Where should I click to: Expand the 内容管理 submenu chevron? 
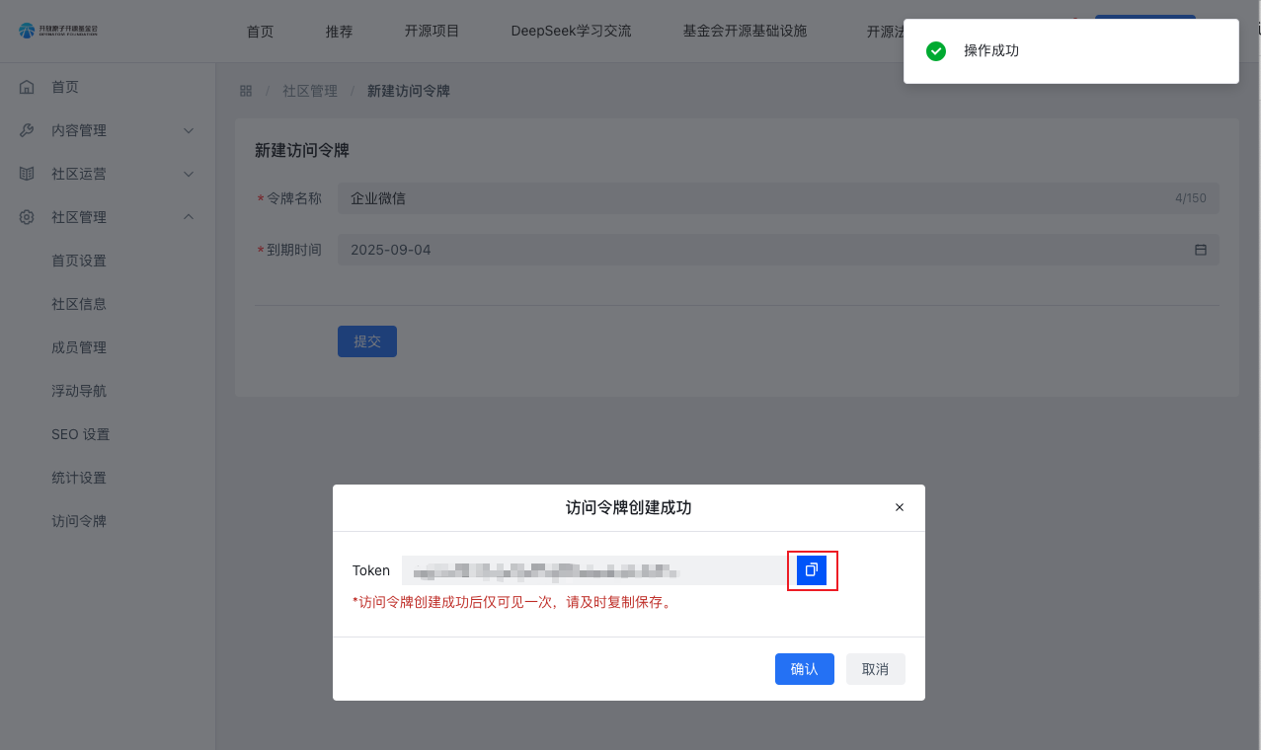(x=189, y=130)
